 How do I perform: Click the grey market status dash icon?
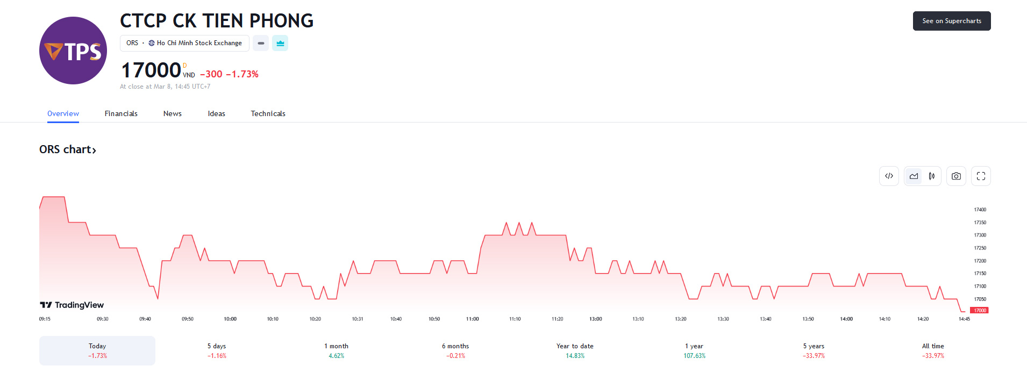tap(261, 43)
